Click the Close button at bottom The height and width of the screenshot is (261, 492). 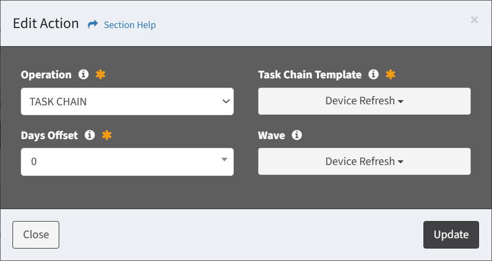[36, 235]
